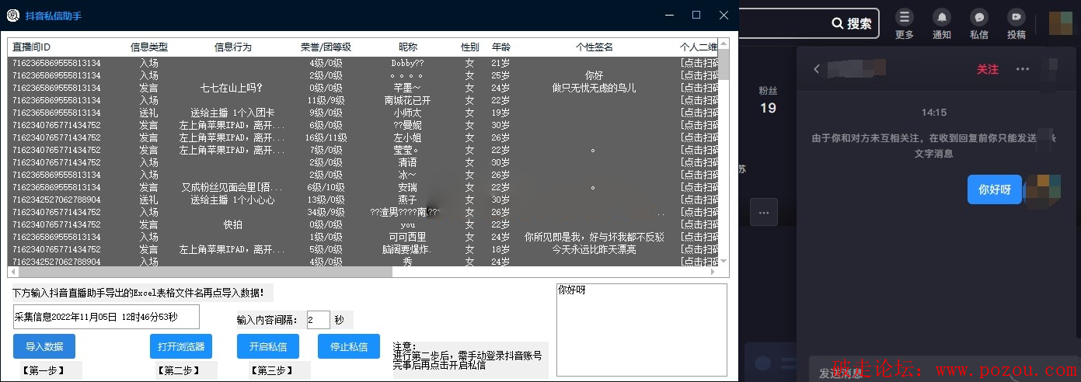Select the row with nickname 脑阔要爆炸.
The image size is (1081, 382).
tap(363, 249)
